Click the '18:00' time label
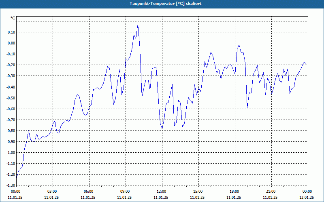Screen dimensions: 324x202 [234, 191]
